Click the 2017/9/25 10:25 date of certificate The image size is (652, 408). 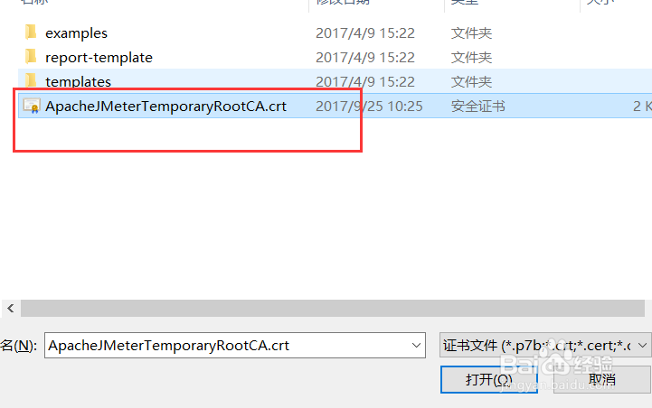point(369,107)
